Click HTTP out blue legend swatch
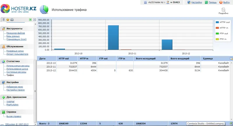The width and height of the screenshot is (233, 126). pos(217,22)
